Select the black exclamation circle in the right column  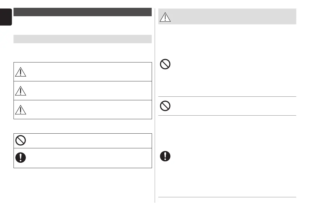click(x=165, y=156)
